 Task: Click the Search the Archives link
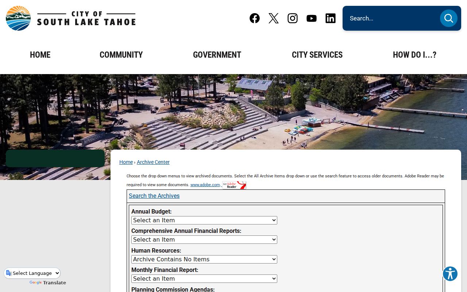[154, 196]
